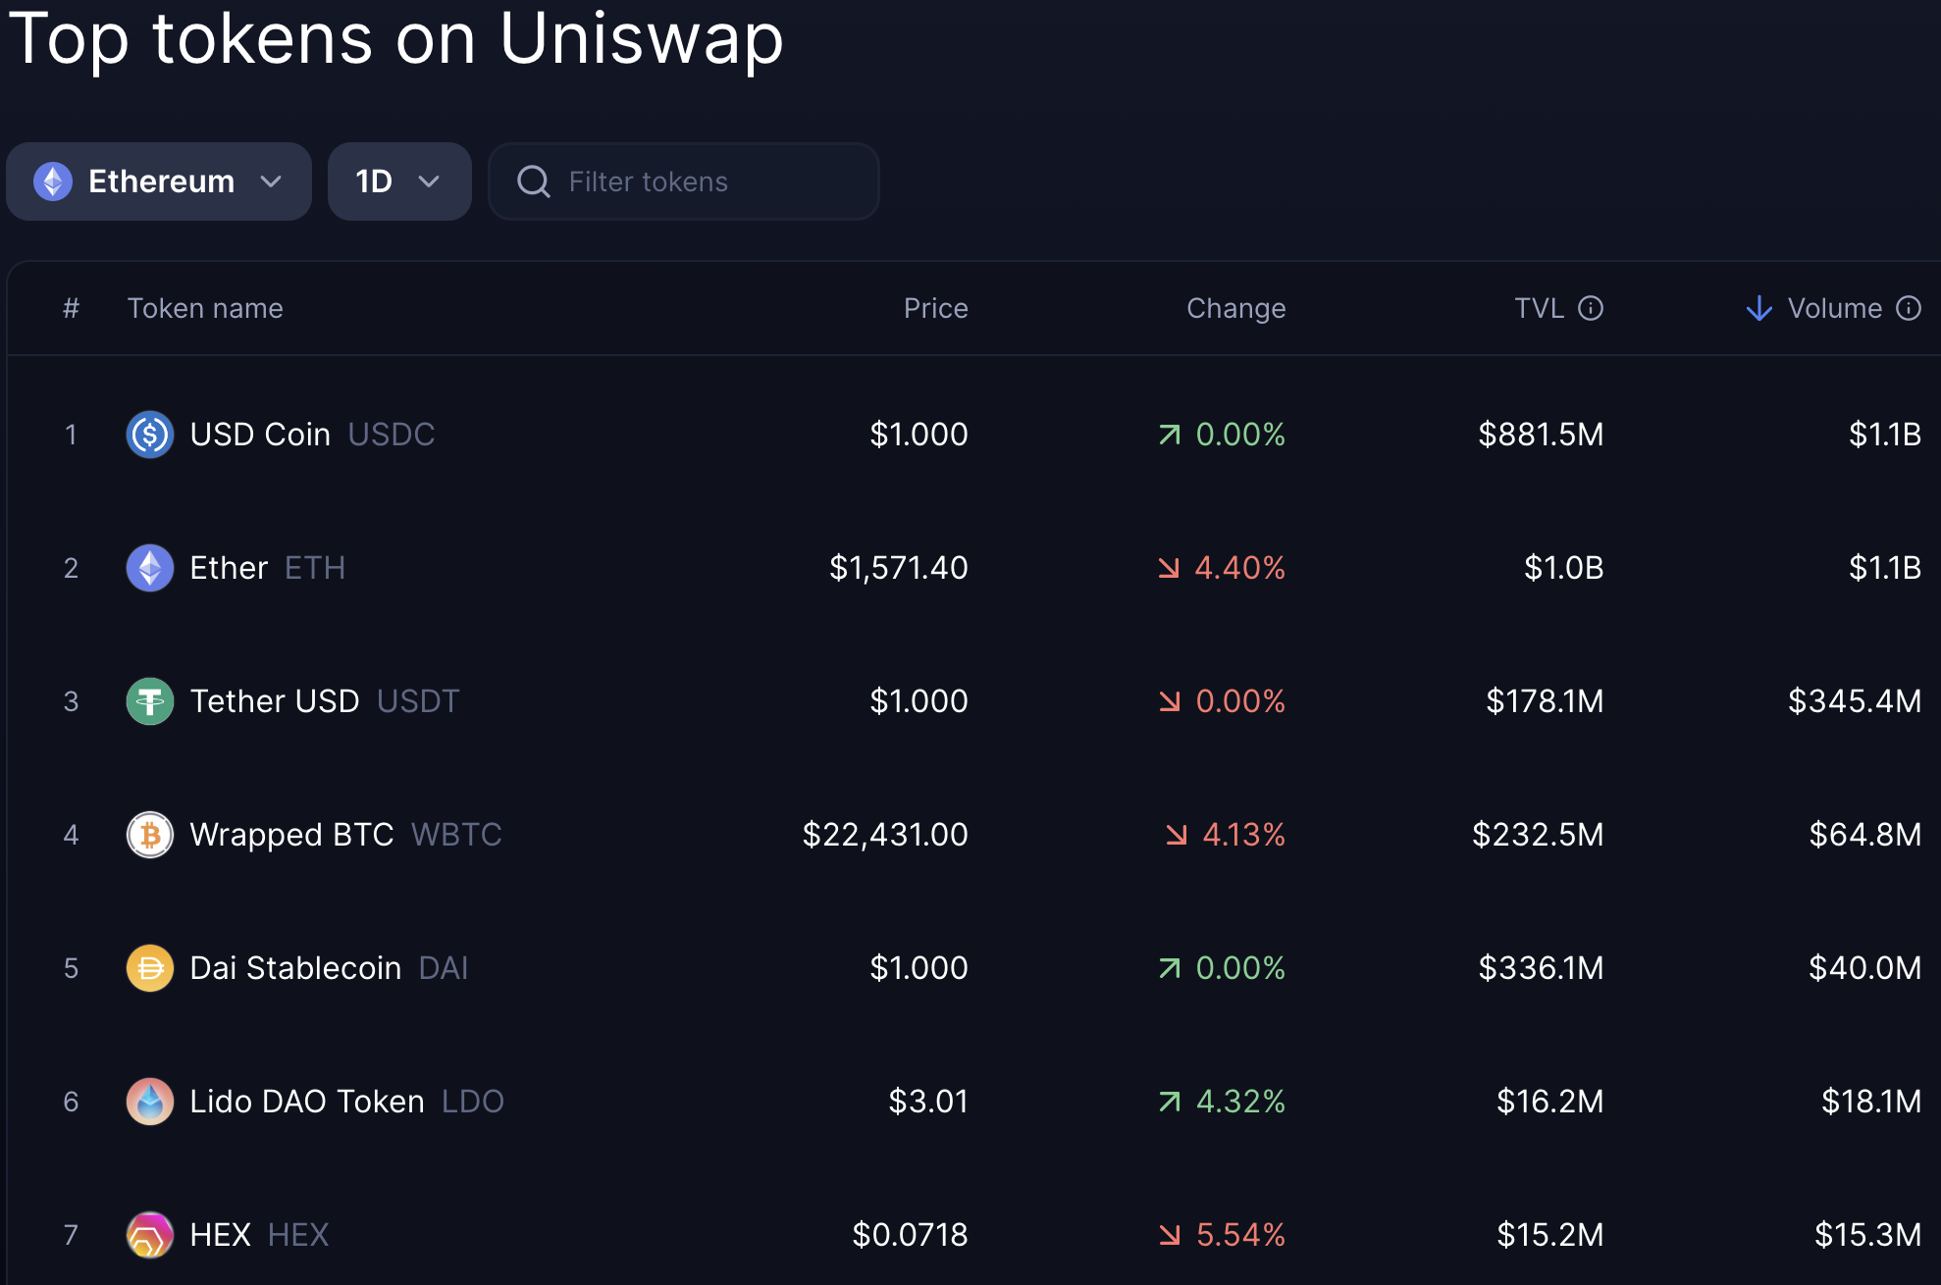
Task: Select the Change column header
Action: click(1235, 308)
